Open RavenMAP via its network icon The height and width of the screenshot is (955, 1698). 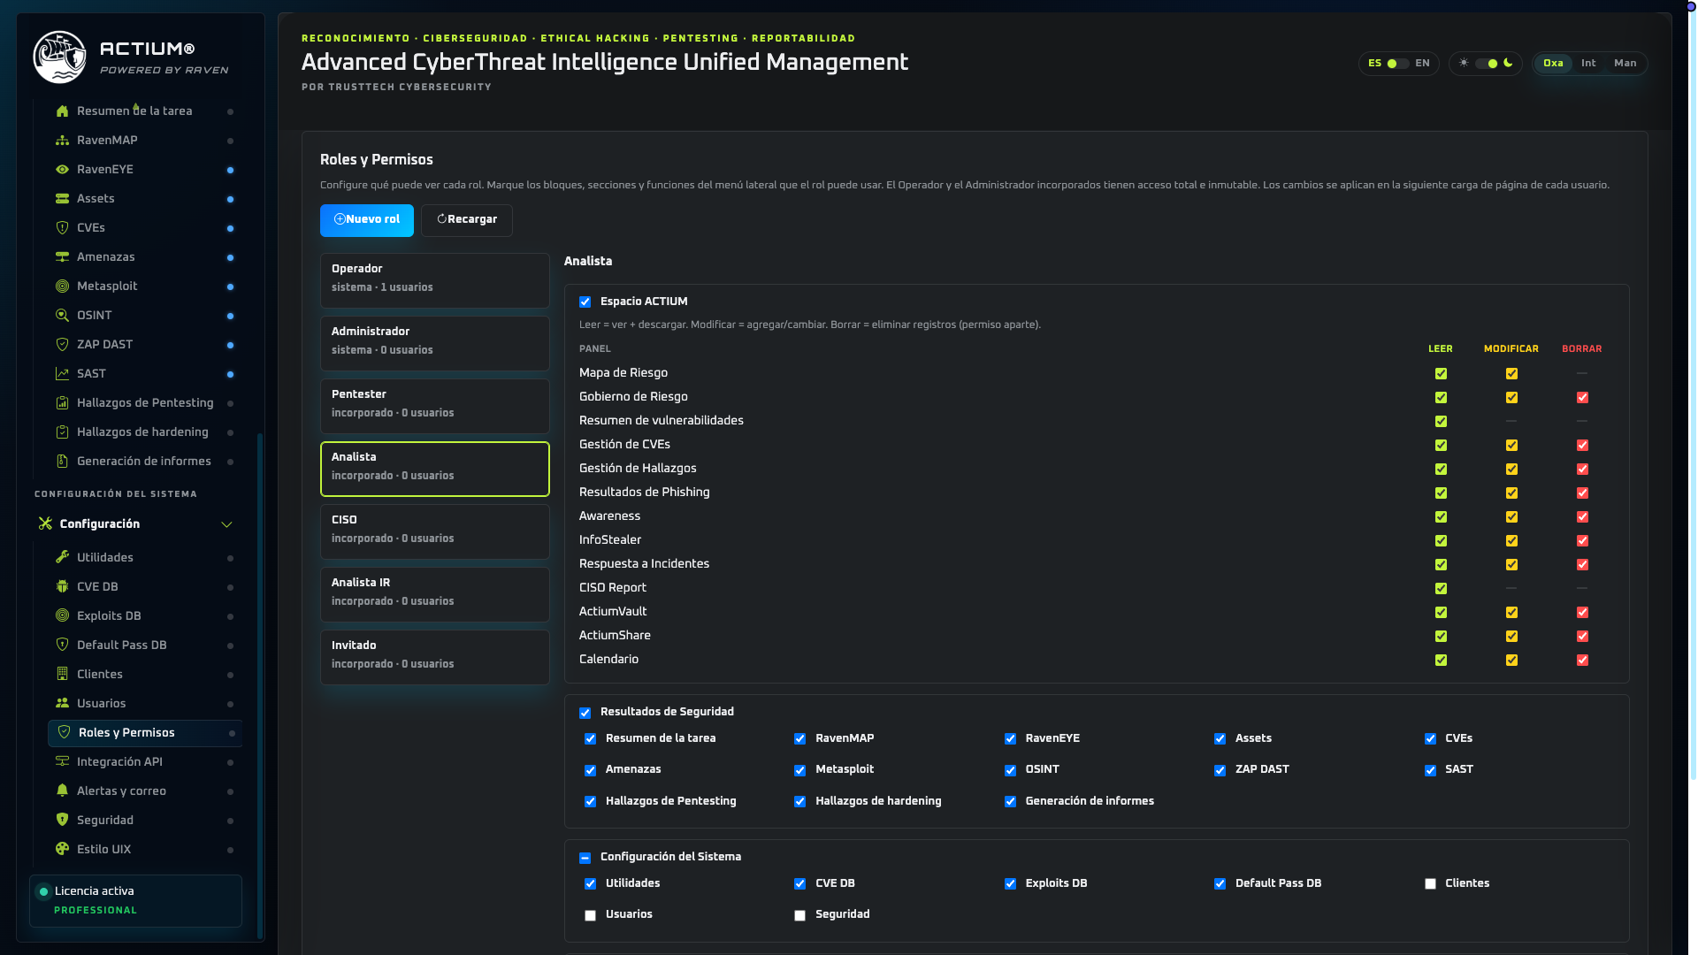click(62, 141)
